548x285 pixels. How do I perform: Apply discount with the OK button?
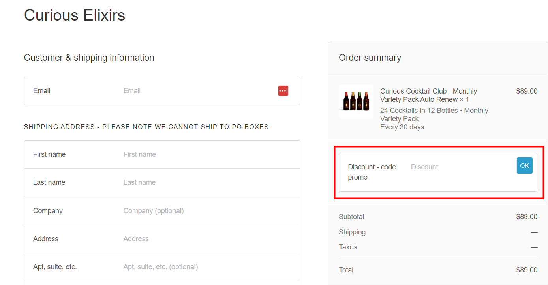(524, 166)
